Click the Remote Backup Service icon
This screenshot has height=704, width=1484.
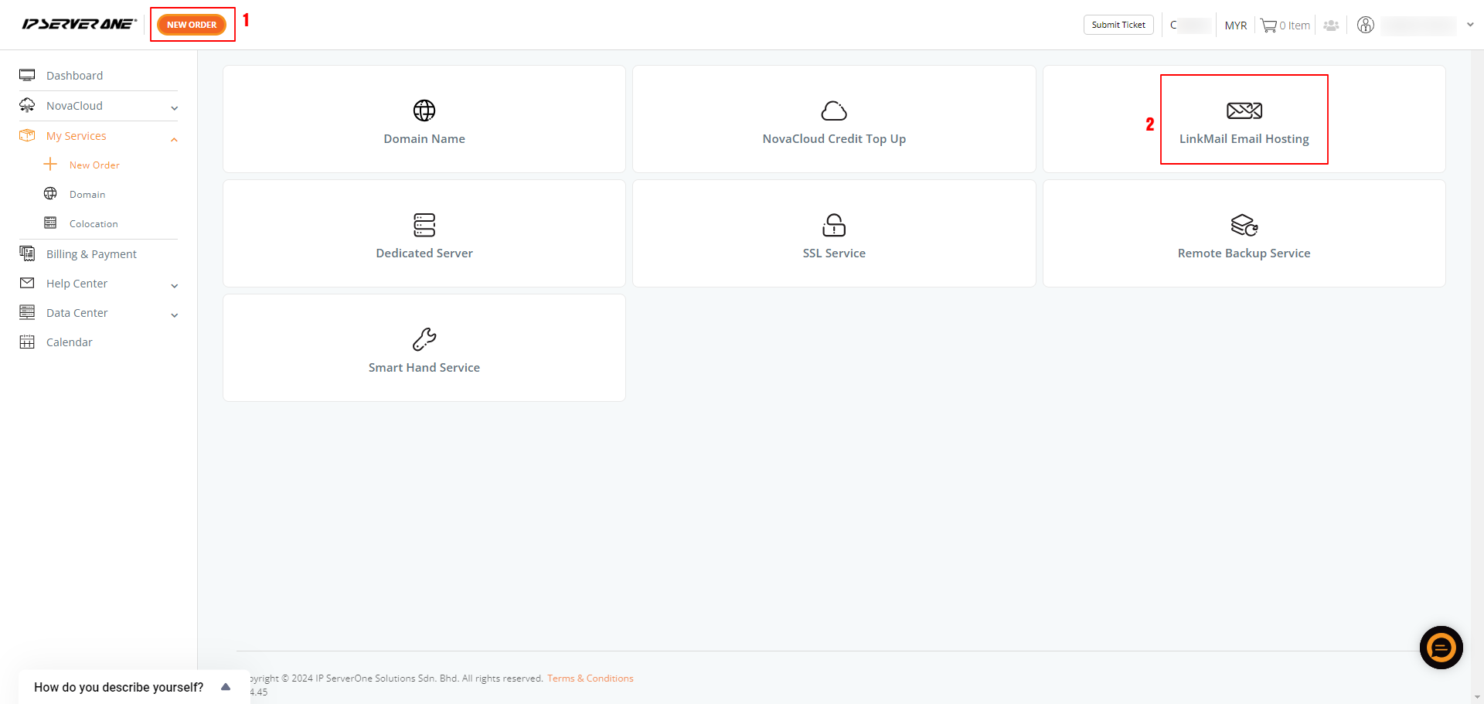[1244, 225]
